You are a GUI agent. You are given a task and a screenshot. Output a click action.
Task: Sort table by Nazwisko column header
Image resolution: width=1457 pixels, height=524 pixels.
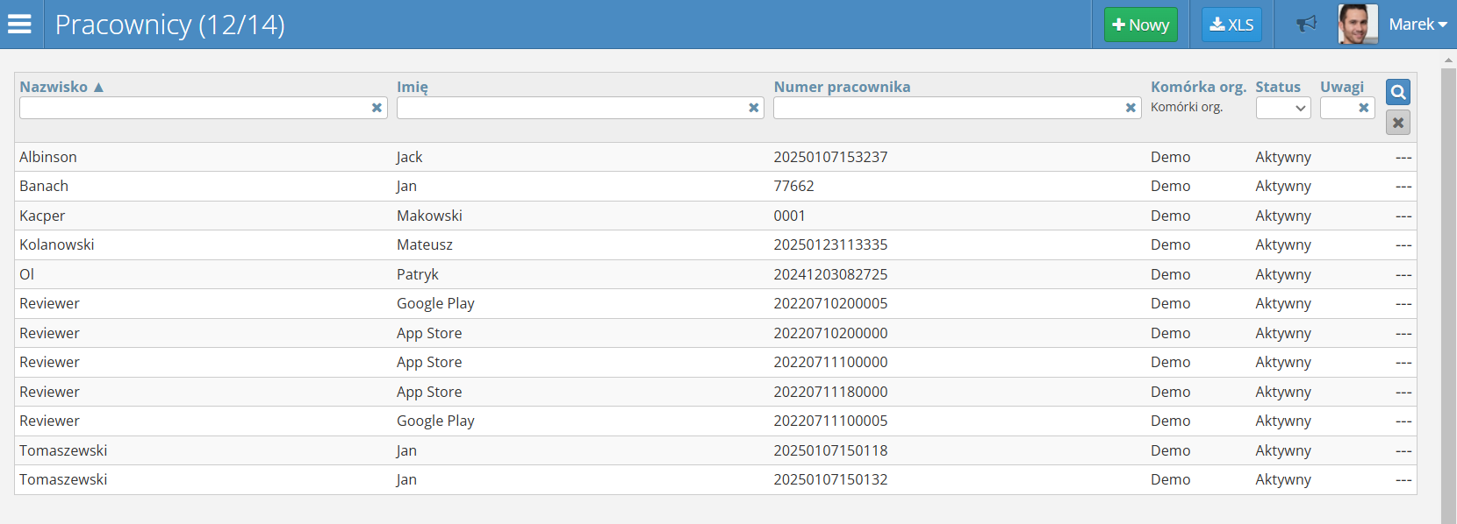coord(54,87)
